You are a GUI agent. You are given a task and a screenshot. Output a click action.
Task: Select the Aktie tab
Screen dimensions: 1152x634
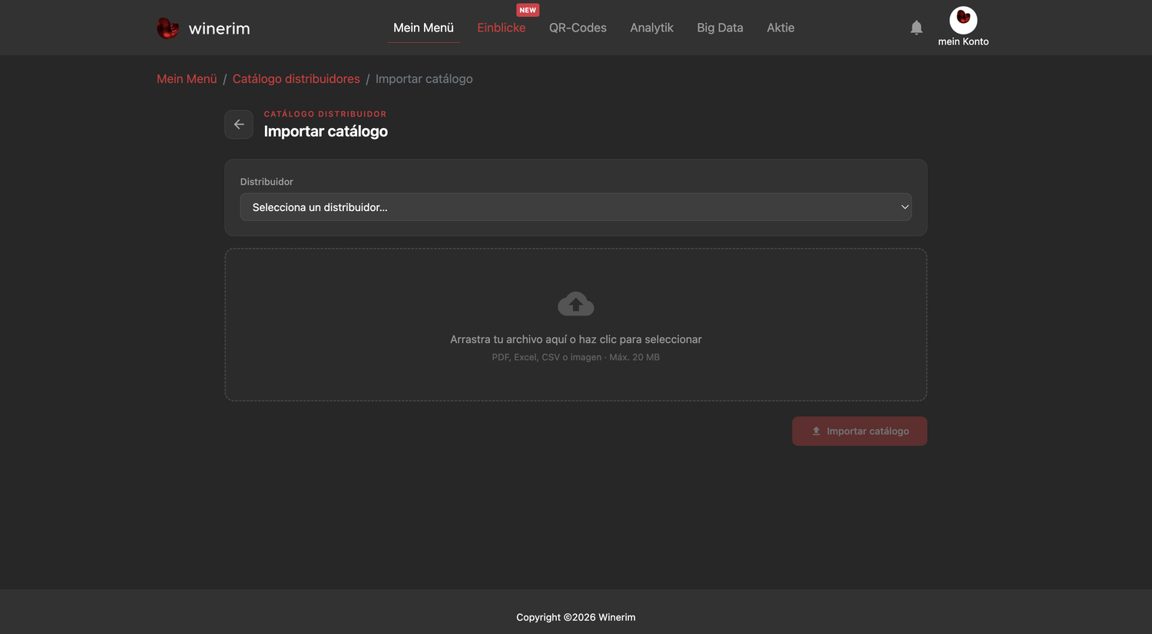tap(780, 28)
